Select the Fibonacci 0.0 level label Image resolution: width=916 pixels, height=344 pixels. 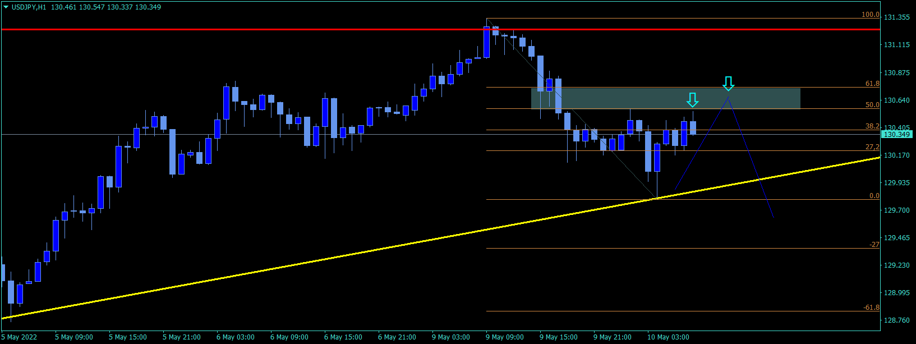pos(874,196)
